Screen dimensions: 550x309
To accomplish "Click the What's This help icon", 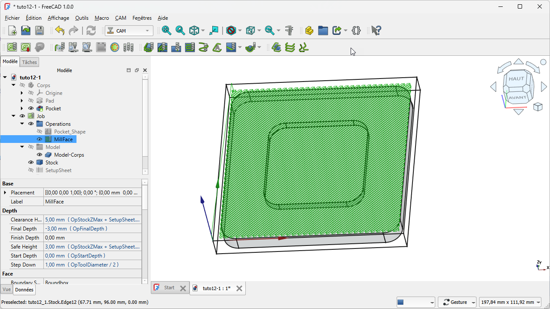I will pos(376,30).
